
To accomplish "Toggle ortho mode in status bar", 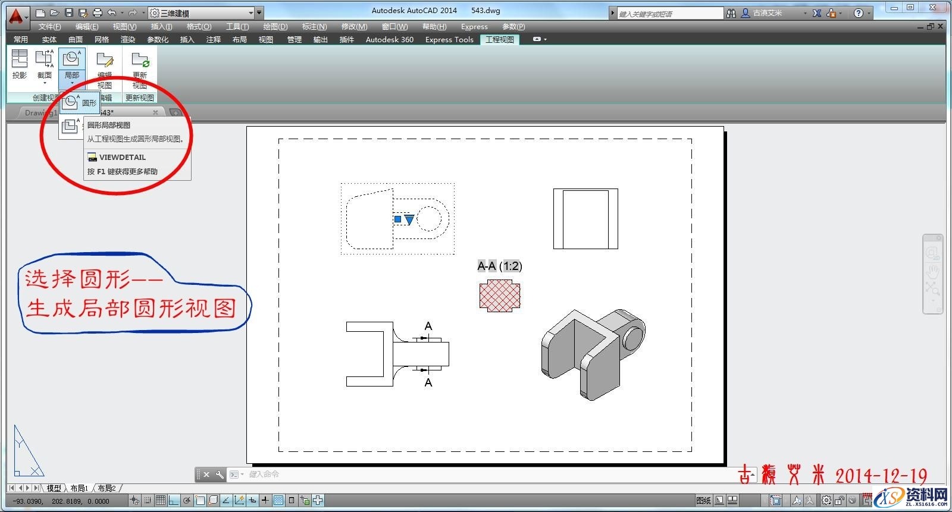I will tap(174, 501).
